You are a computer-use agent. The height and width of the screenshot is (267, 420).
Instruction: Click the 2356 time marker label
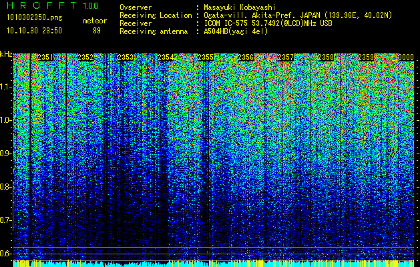(x=246, y=57)
